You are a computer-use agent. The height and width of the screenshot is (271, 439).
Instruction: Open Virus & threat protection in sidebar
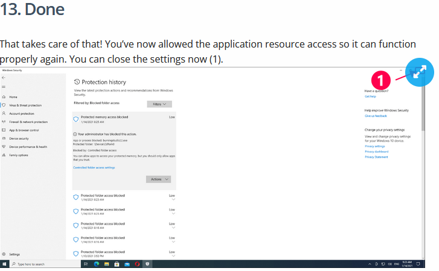coord(25,105)
